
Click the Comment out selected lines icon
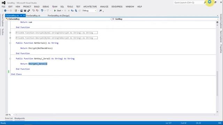click(x=33, y=11)
